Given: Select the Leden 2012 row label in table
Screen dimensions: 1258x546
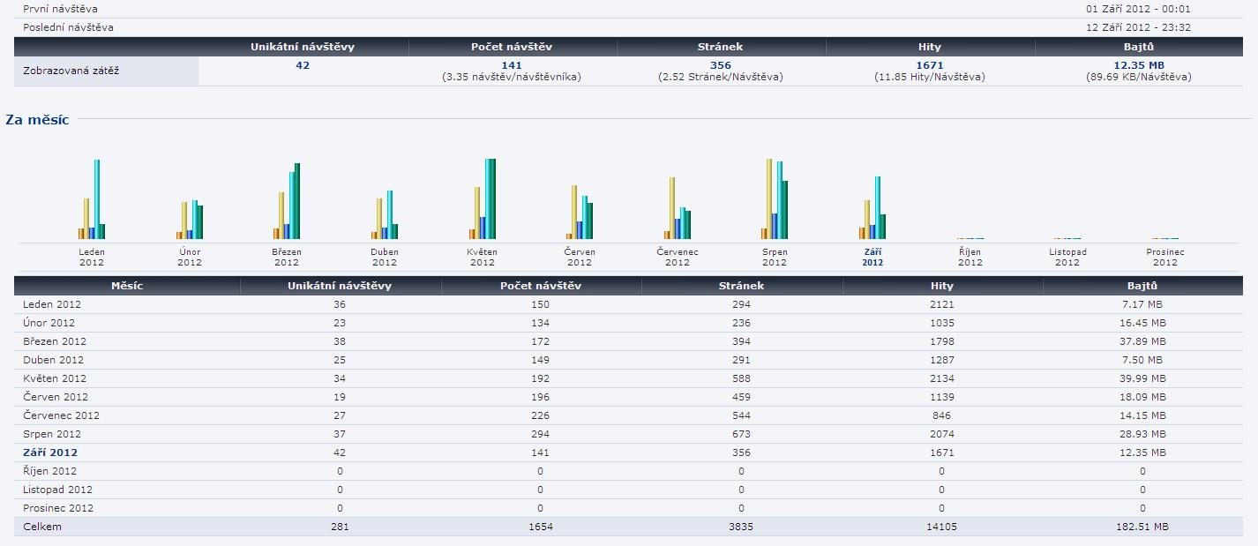Looking at the screenshot, I should pos(52,304).
